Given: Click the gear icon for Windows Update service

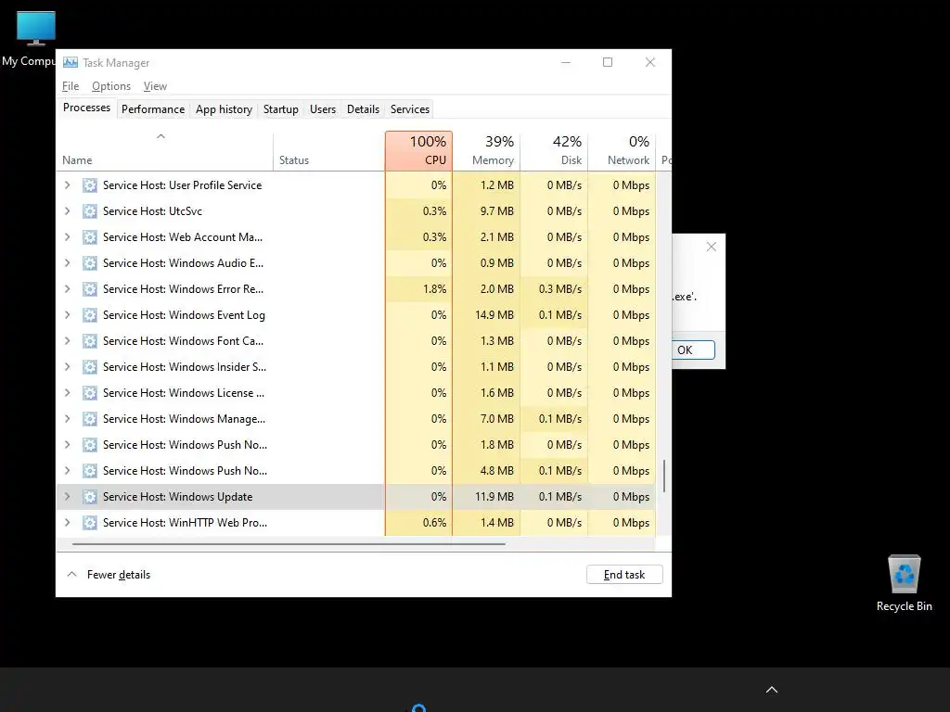Looking at the screenshot, I should 90,497.
